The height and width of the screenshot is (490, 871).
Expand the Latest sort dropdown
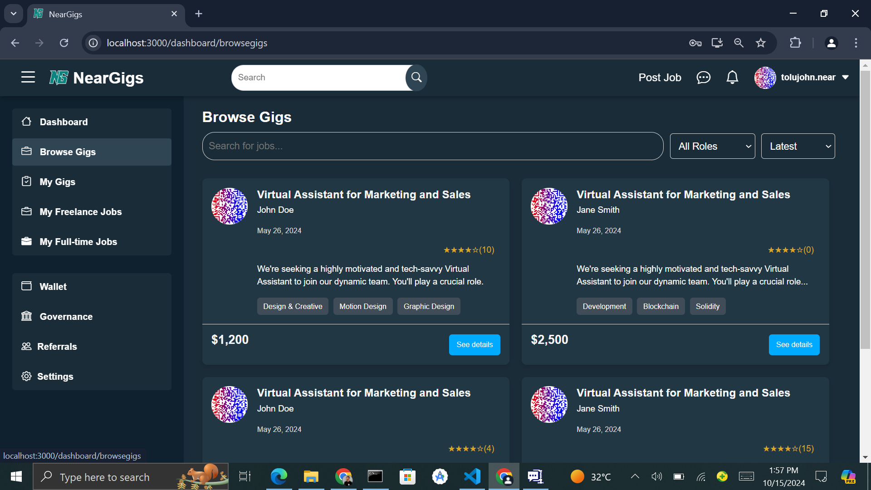pos(798,146)
